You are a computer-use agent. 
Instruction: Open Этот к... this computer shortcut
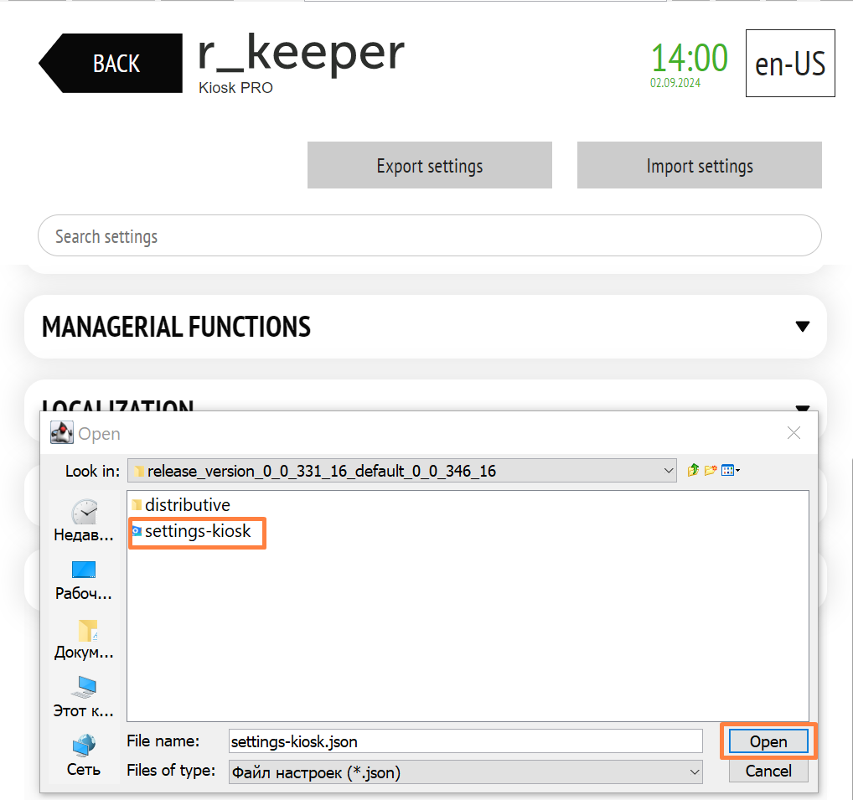(84, 697)
